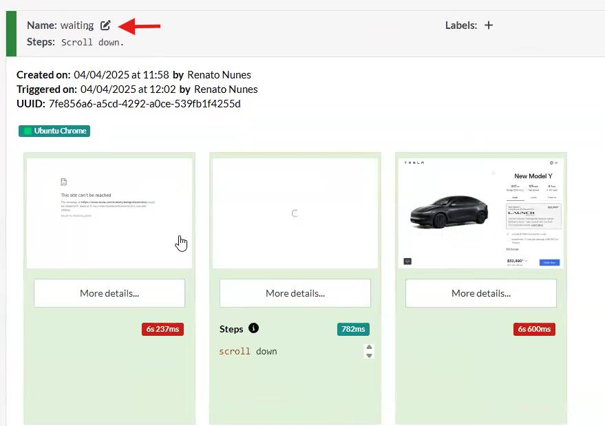Open More details under the Tesla screenshot

[481, 293]
